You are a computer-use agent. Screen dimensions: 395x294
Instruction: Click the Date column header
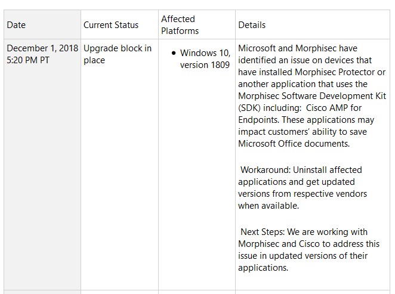click(16, 25)
